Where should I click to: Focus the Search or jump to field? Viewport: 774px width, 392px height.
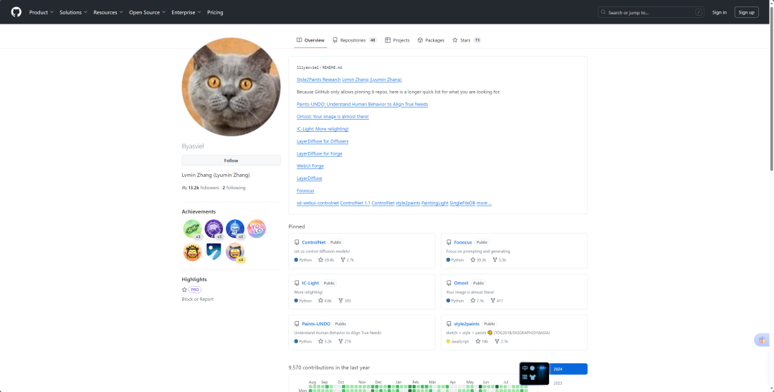point(651,12)
